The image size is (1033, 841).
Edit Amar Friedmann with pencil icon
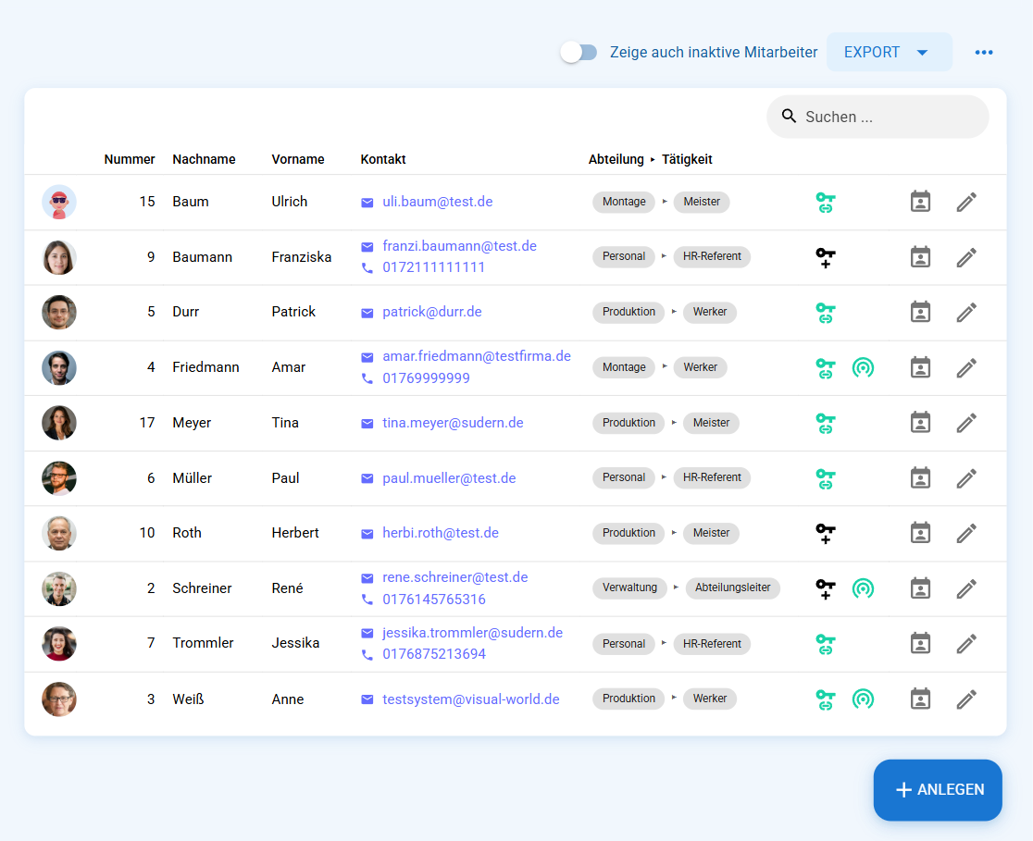click(965, 367)
